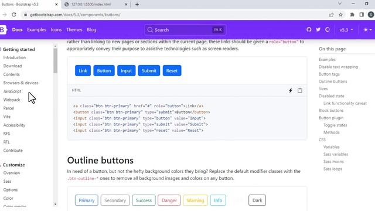Open Download in the sidebar

click(x=12, y=66)
